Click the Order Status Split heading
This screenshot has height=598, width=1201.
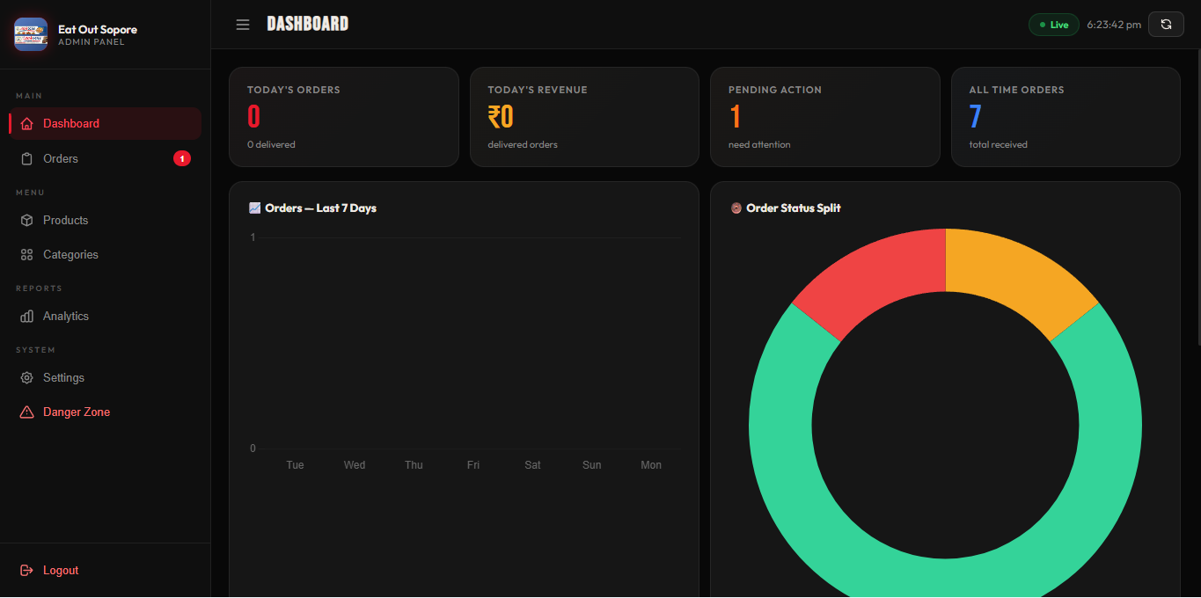pyautogui.click(x=794, y=208)
